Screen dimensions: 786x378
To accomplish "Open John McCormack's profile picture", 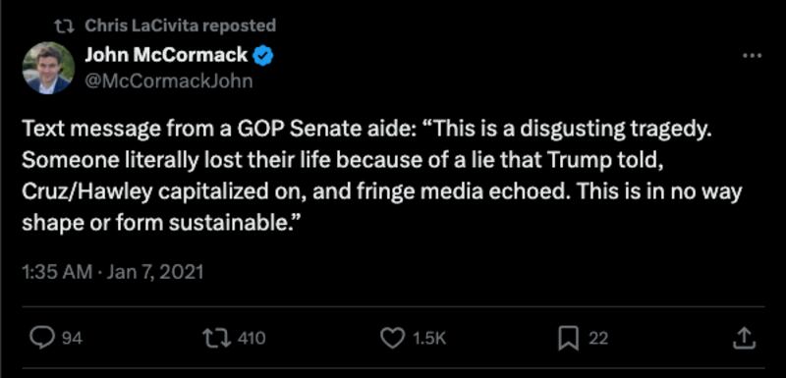I will [x=48, y=68].
